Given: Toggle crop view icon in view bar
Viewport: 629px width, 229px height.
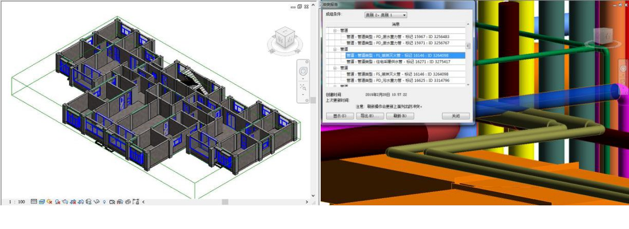Looking at the screenshot, I should 72,202.
